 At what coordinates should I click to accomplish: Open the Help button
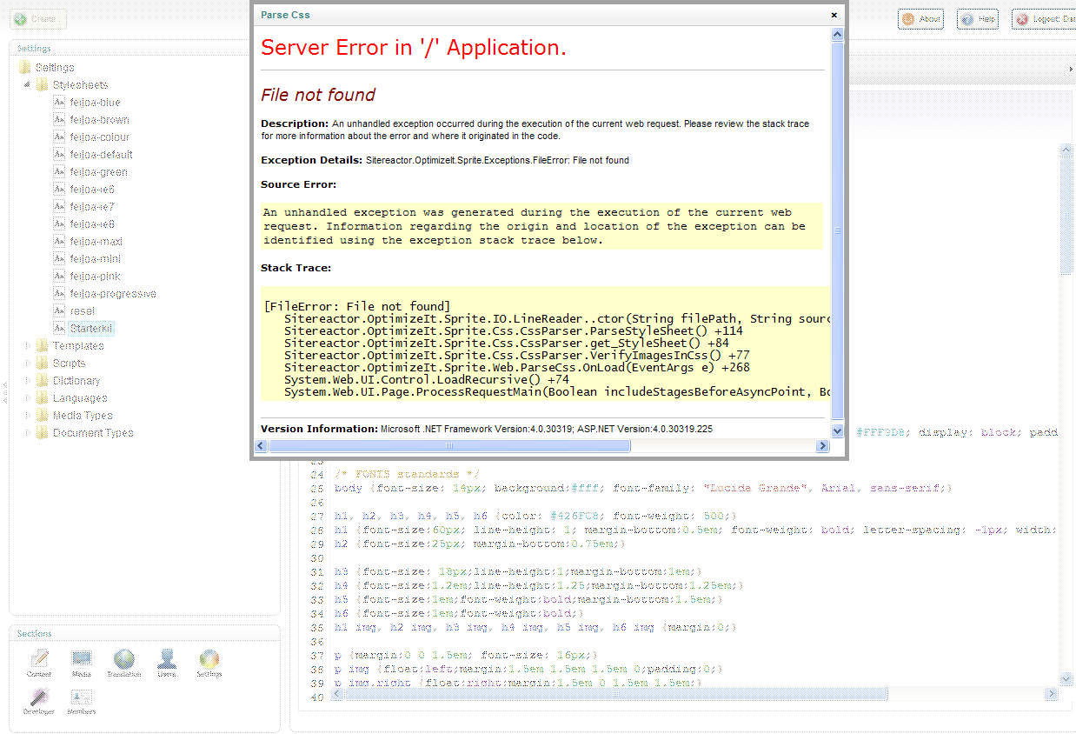[x=978, y=19]
